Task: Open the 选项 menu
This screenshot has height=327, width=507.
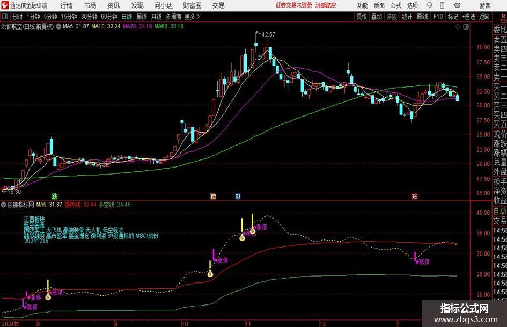Action: click(412, 5)
